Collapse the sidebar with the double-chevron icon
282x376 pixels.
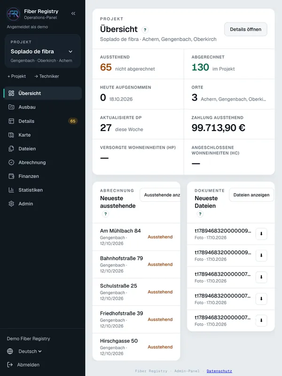pos(73,14)
